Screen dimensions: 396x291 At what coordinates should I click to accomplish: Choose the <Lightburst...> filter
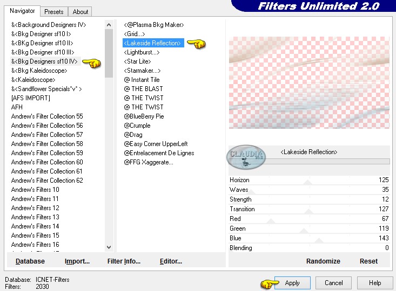[x=142, y=52]
